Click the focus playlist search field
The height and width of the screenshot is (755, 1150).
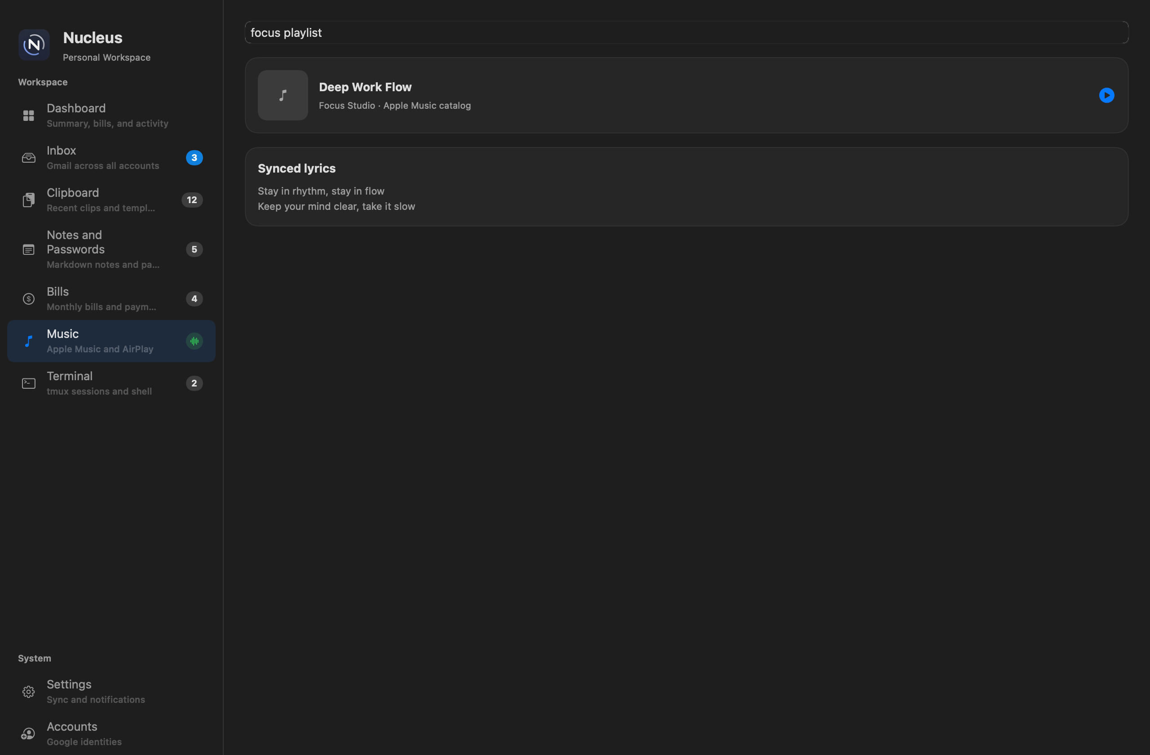coord(686,32)
